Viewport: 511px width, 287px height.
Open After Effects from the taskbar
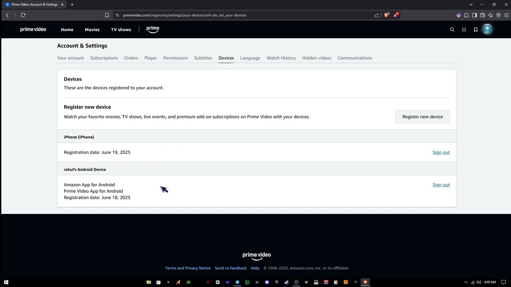[228, 282]
